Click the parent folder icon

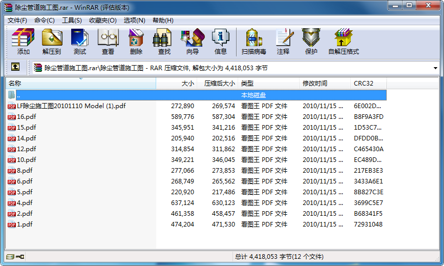coord(12,95)
